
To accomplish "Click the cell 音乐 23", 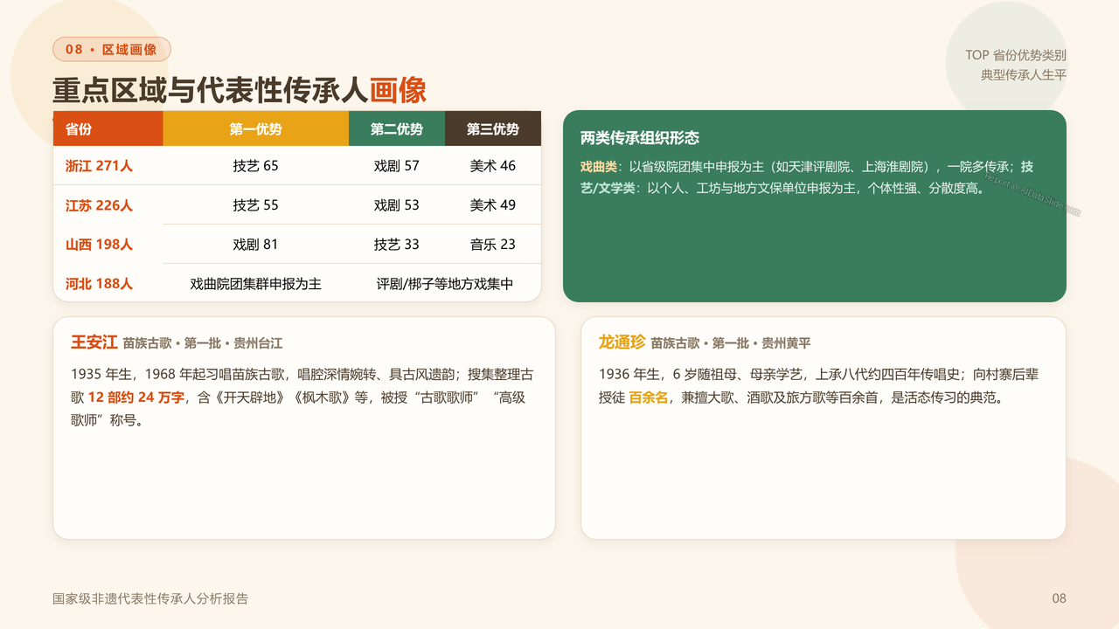I will pyautogui.click(x=493, y=244).
